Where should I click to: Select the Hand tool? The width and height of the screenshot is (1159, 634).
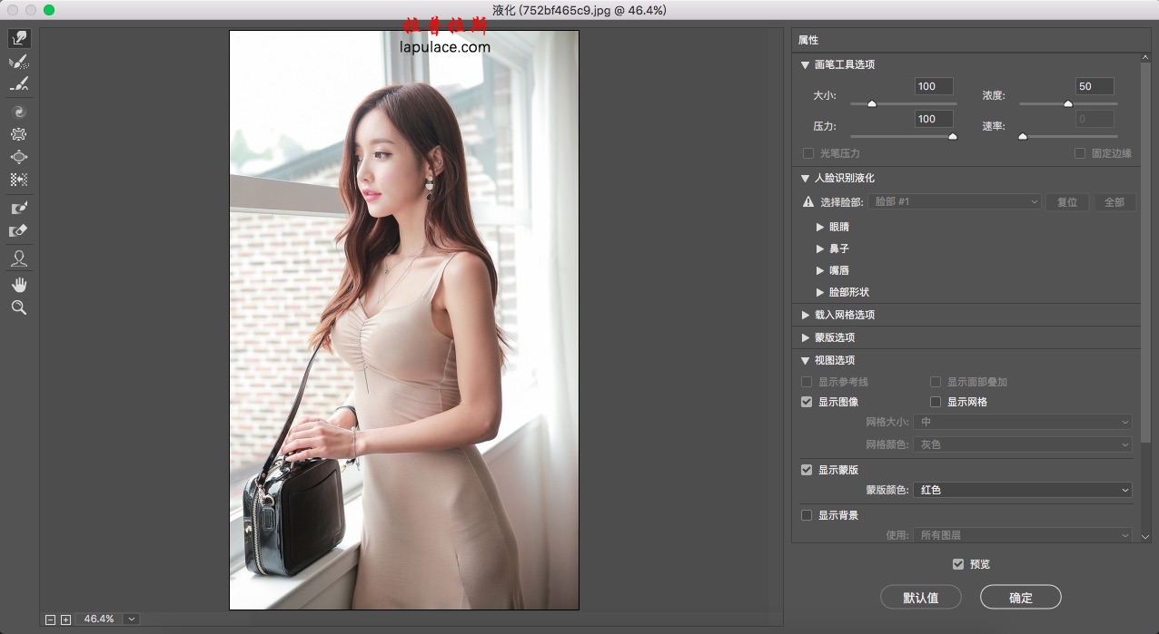(19, 285)
